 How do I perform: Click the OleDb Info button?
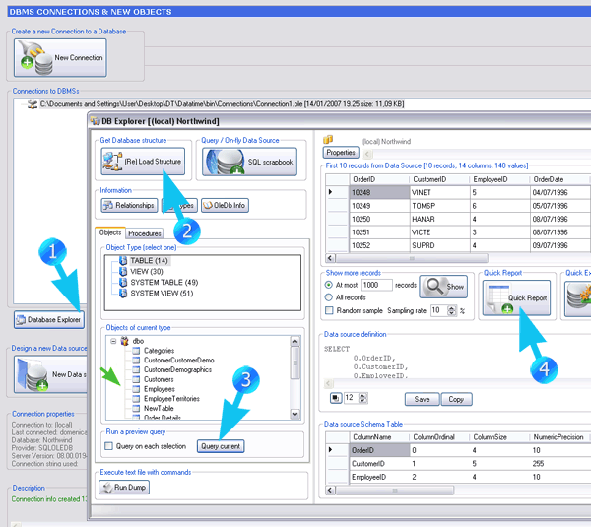click(x=225, y=206)
